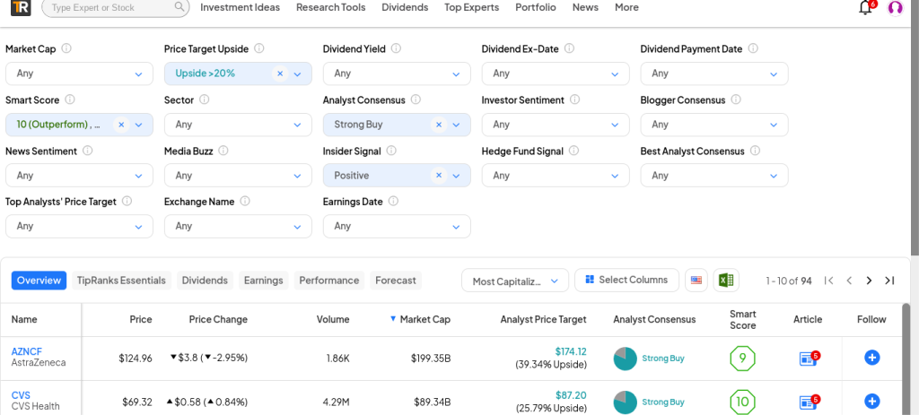Switch to the Dividends table tab
This screenshot has width=919, height=415.
(205, 281)
